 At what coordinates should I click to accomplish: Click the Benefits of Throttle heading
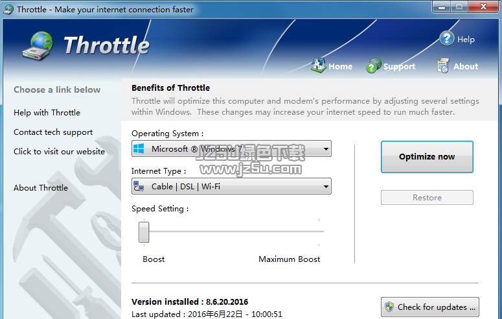pos(170,88)
